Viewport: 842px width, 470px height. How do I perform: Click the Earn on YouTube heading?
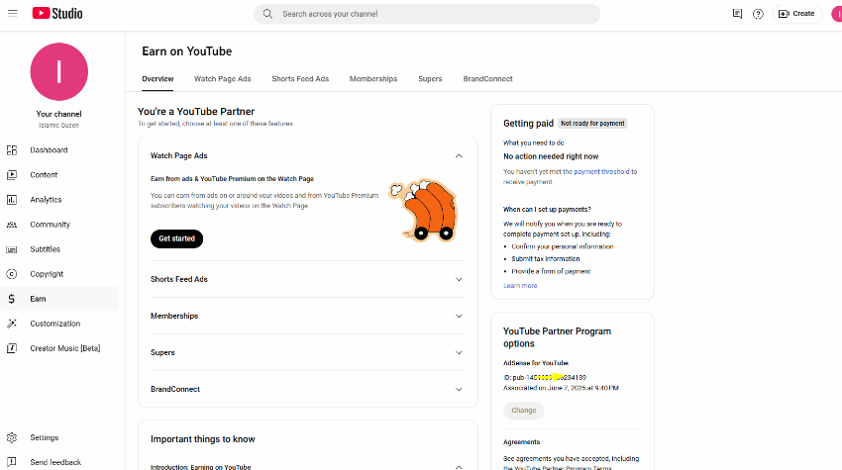click(x=187, y=51)
